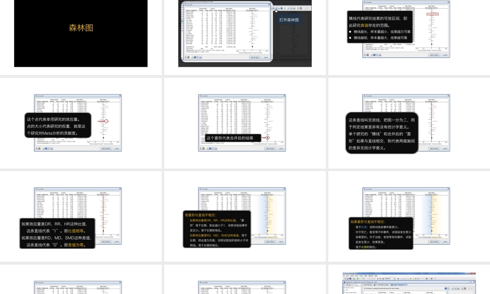Click the 比值相等 highlighted text box

(x=57, y=234)
